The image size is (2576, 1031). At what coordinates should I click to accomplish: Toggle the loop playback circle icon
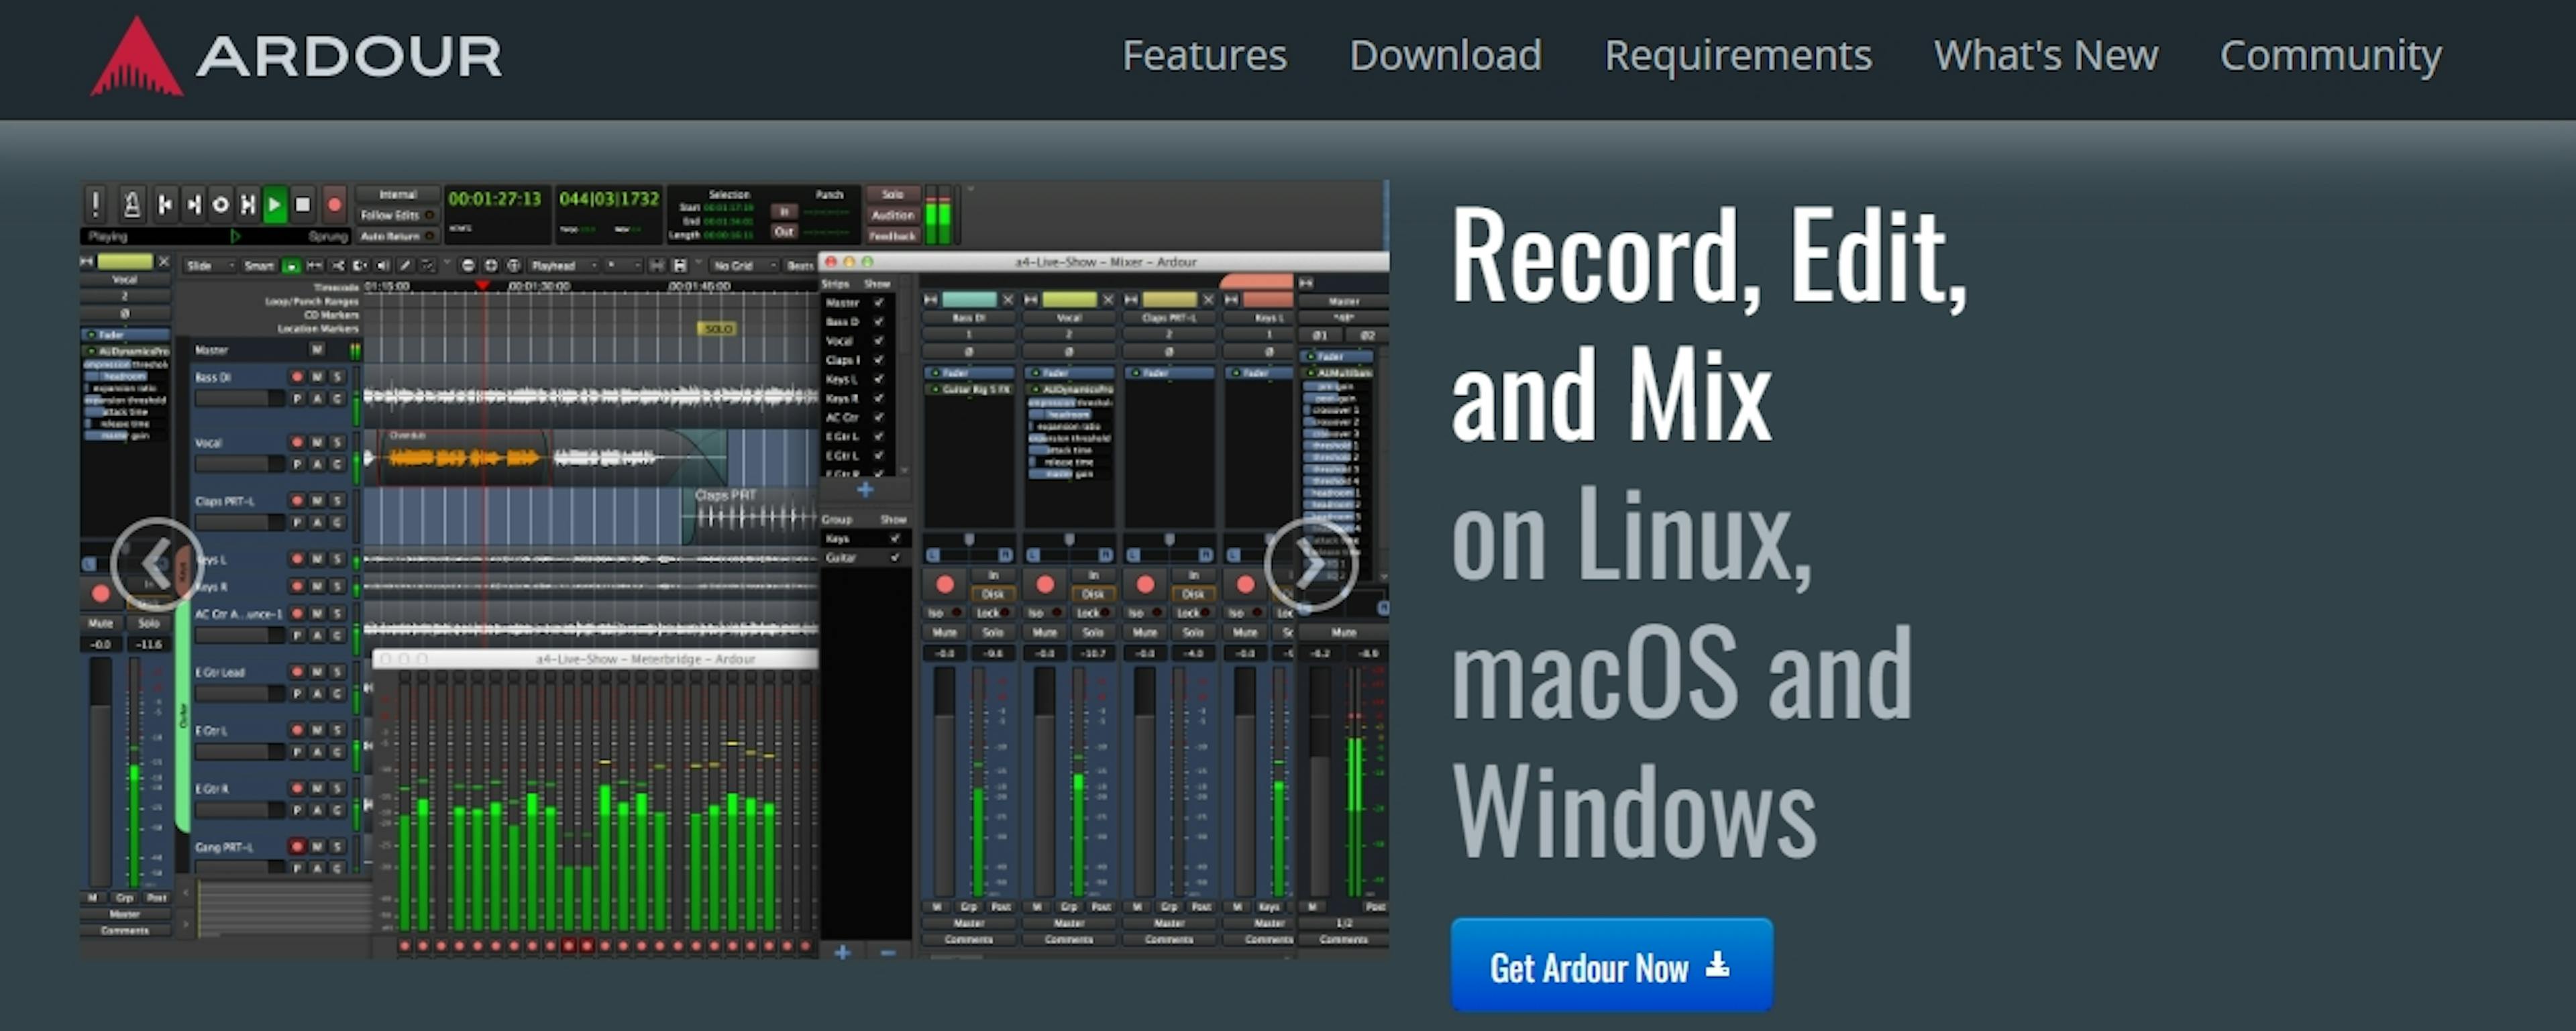coord(221,205)
